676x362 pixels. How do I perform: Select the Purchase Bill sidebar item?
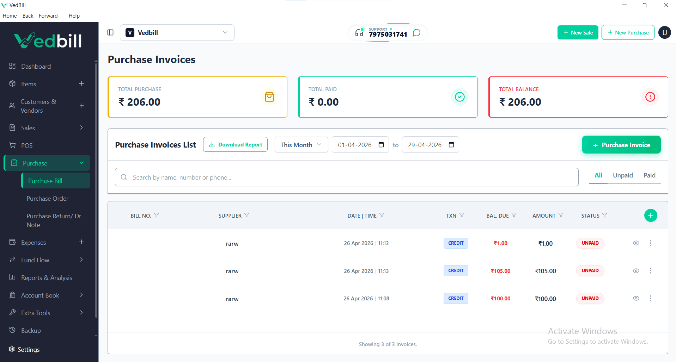56,181
